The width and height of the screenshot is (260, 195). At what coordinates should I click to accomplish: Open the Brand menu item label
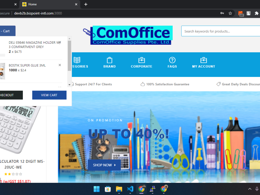point(109,66)
